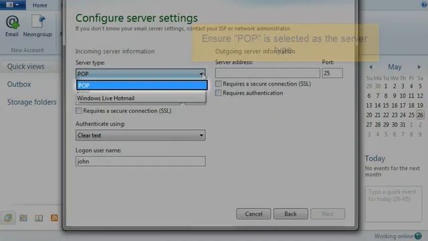The height and width of the screenshot is (241, 428).
Task: Click the Today heading in calendar pane
Action: click(x=375, y=158)
